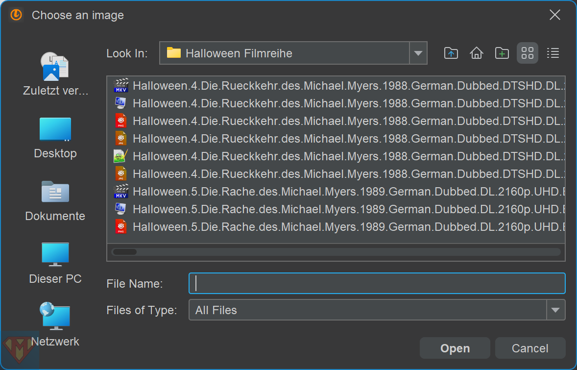The image size is (577, 370).
Task: Cancel the file chooser dialog
Action: pos(530,348)
